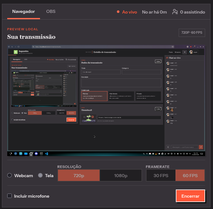Click the Estúdio de transmissão title in preview
The width and height of the screenshot is (213, 209).
point(105,52)
